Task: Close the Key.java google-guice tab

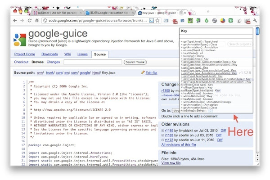Action: point(185,13)
